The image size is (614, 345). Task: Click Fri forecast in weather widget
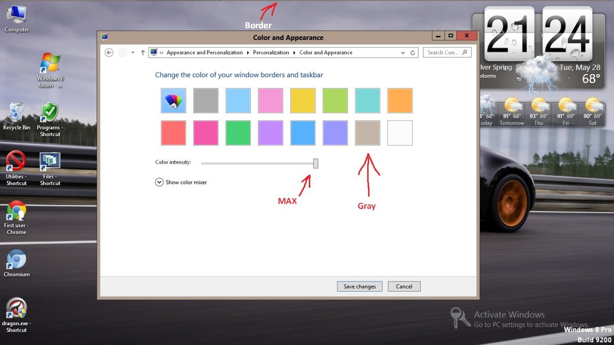tap(566, 112)
